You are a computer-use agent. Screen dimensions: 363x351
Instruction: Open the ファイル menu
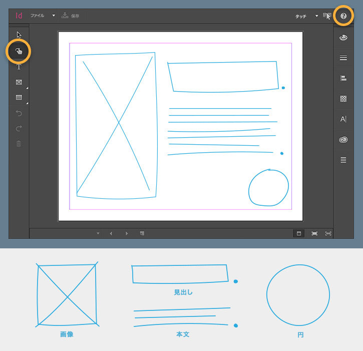[x=37, y=16]
